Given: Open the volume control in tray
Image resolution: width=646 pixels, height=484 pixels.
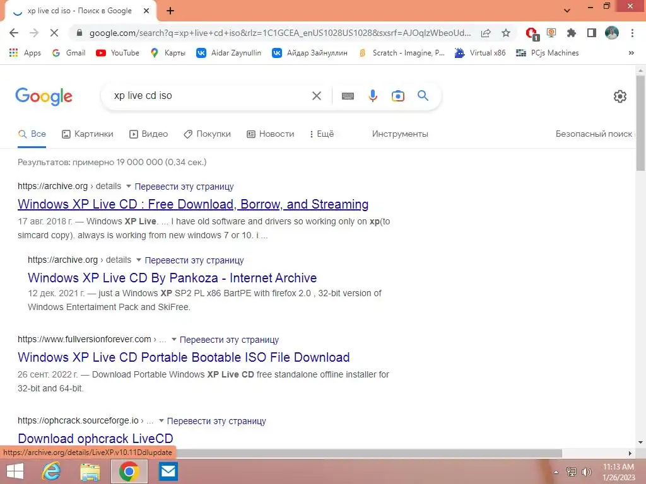Looking at the screenshot, I should (x=587, y=471).
